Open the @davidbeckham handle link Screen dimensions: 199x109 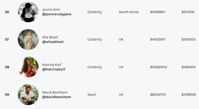(56, 97)
